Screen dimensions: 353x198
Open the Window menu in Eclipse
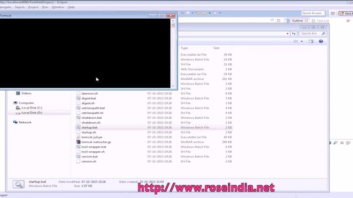[58, 7]
